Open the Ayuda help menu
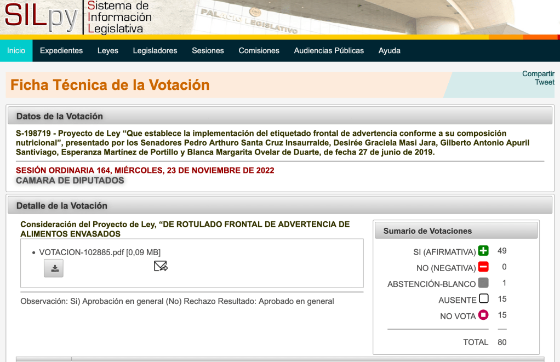The width and height of the screenshot is (560, 362). point(389,50)
